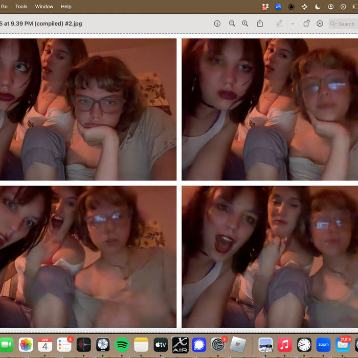Screen dimensions: 358x358
Task: Open the Tools menu
Action: click(21, 7)
